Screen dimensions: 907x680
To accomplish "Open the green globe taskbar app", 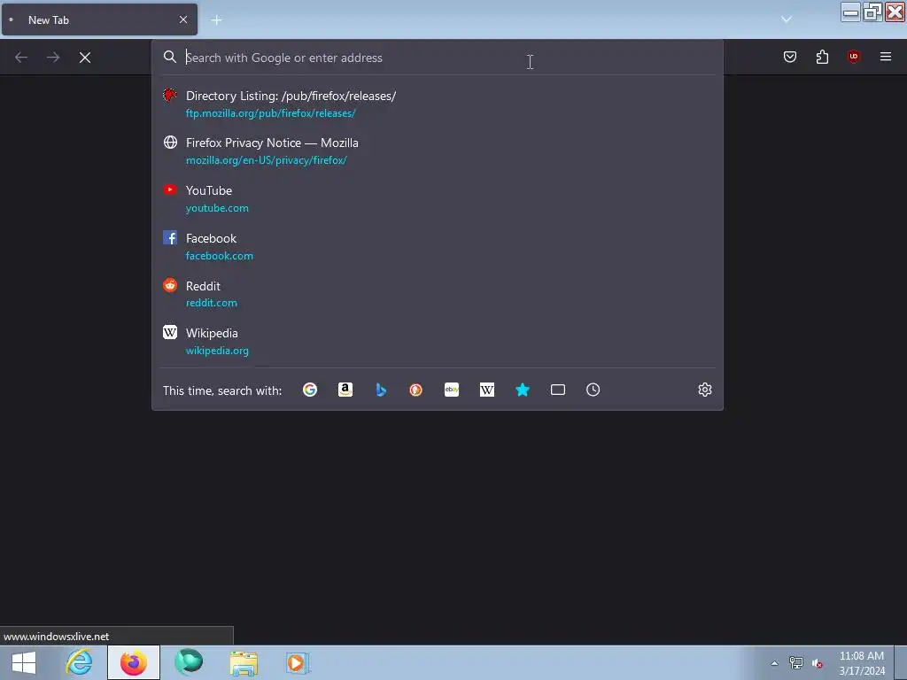I will 189,662.
